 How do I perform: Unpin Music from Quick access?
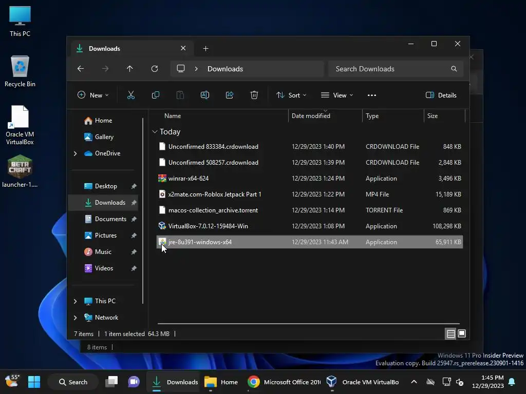coord(134,252)
